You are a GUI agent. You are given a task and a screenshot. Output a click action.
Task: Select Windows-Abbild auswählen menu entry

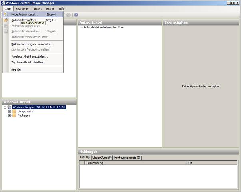click(33, 57)
